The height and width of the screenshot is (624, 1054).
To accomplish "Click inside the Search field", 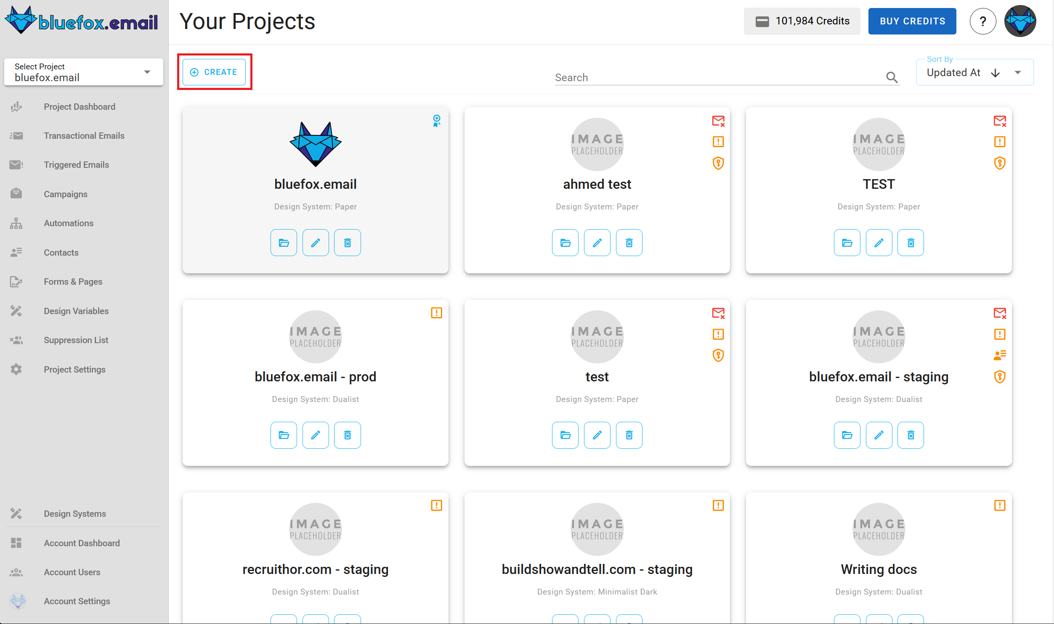I will [x=715, y=77].
